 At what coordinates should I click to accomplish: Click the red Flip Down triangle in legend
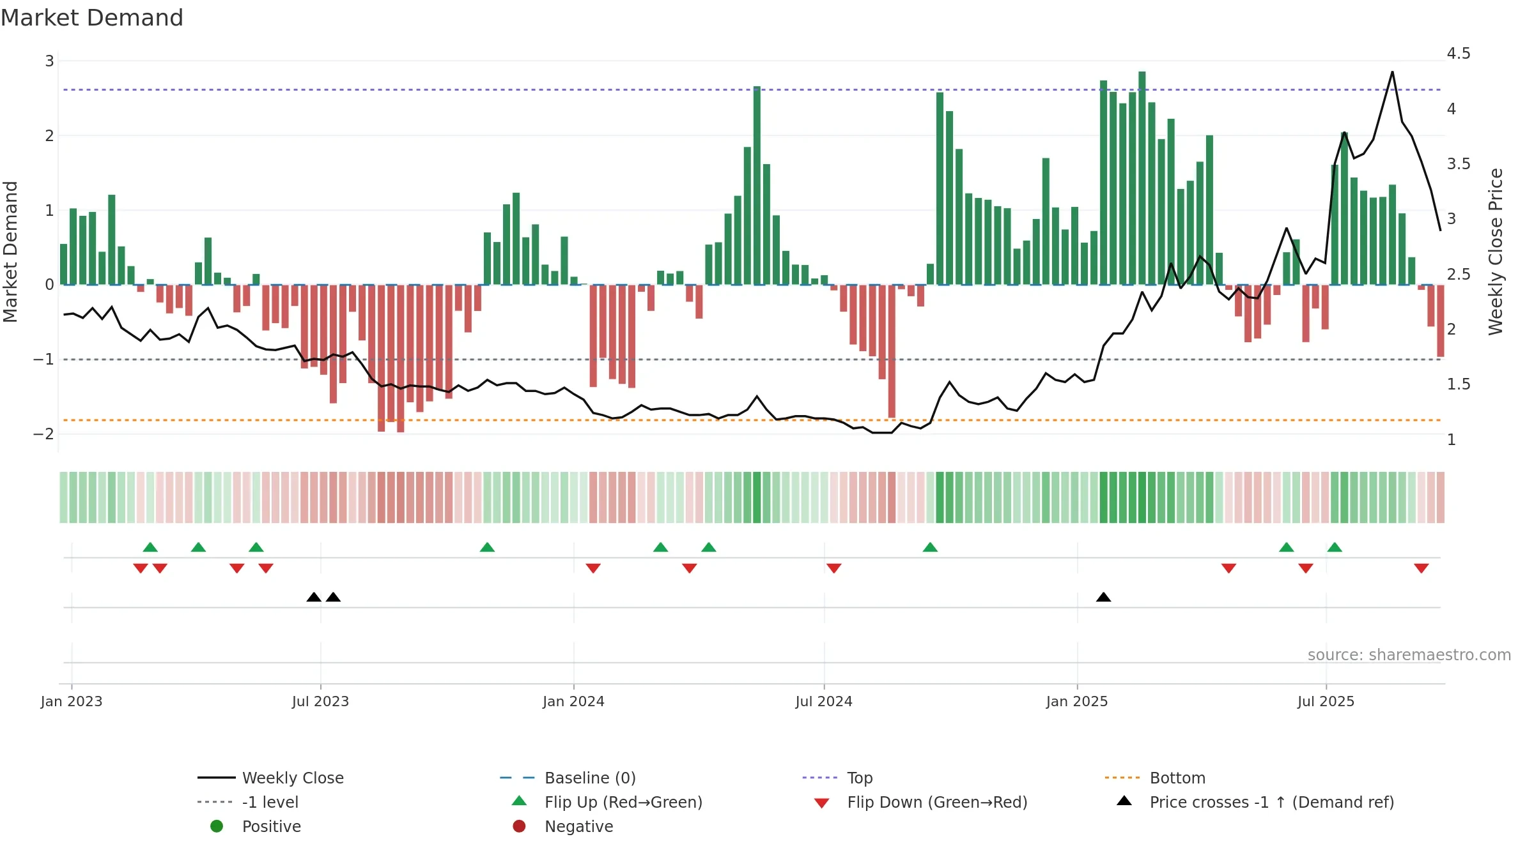click(x=822, y=803)
